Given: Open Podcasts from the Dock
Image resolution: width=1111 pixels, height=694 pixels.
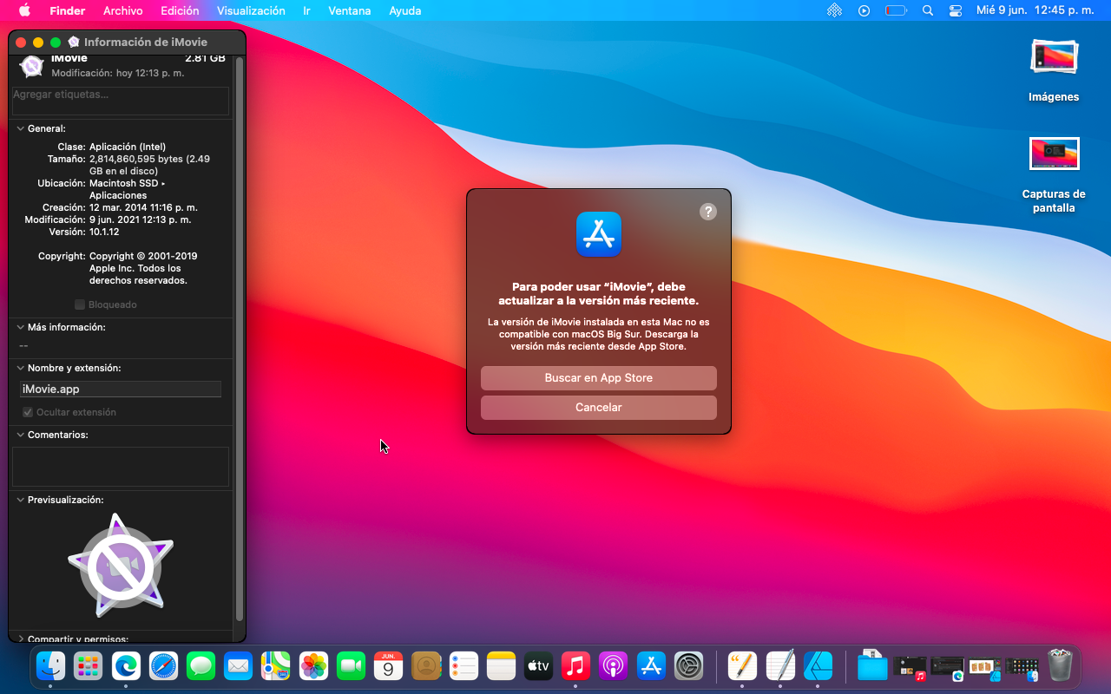Looking at the screenshot, I should tap(614, 666).
